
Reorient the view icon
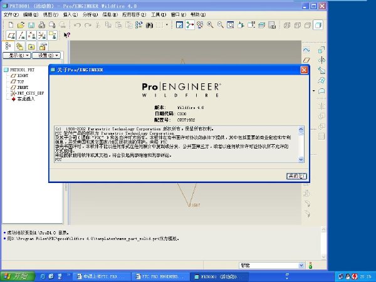[241, 25]
